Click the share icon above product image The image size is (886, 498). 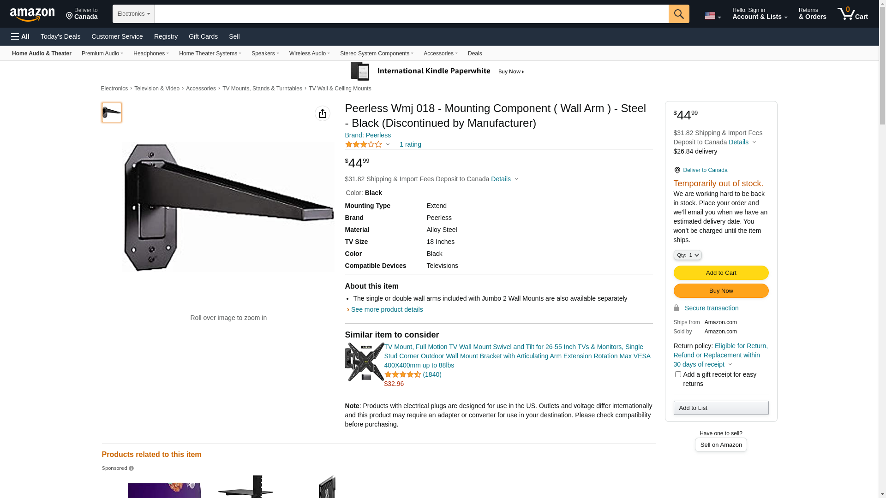[x=322, y=113]
